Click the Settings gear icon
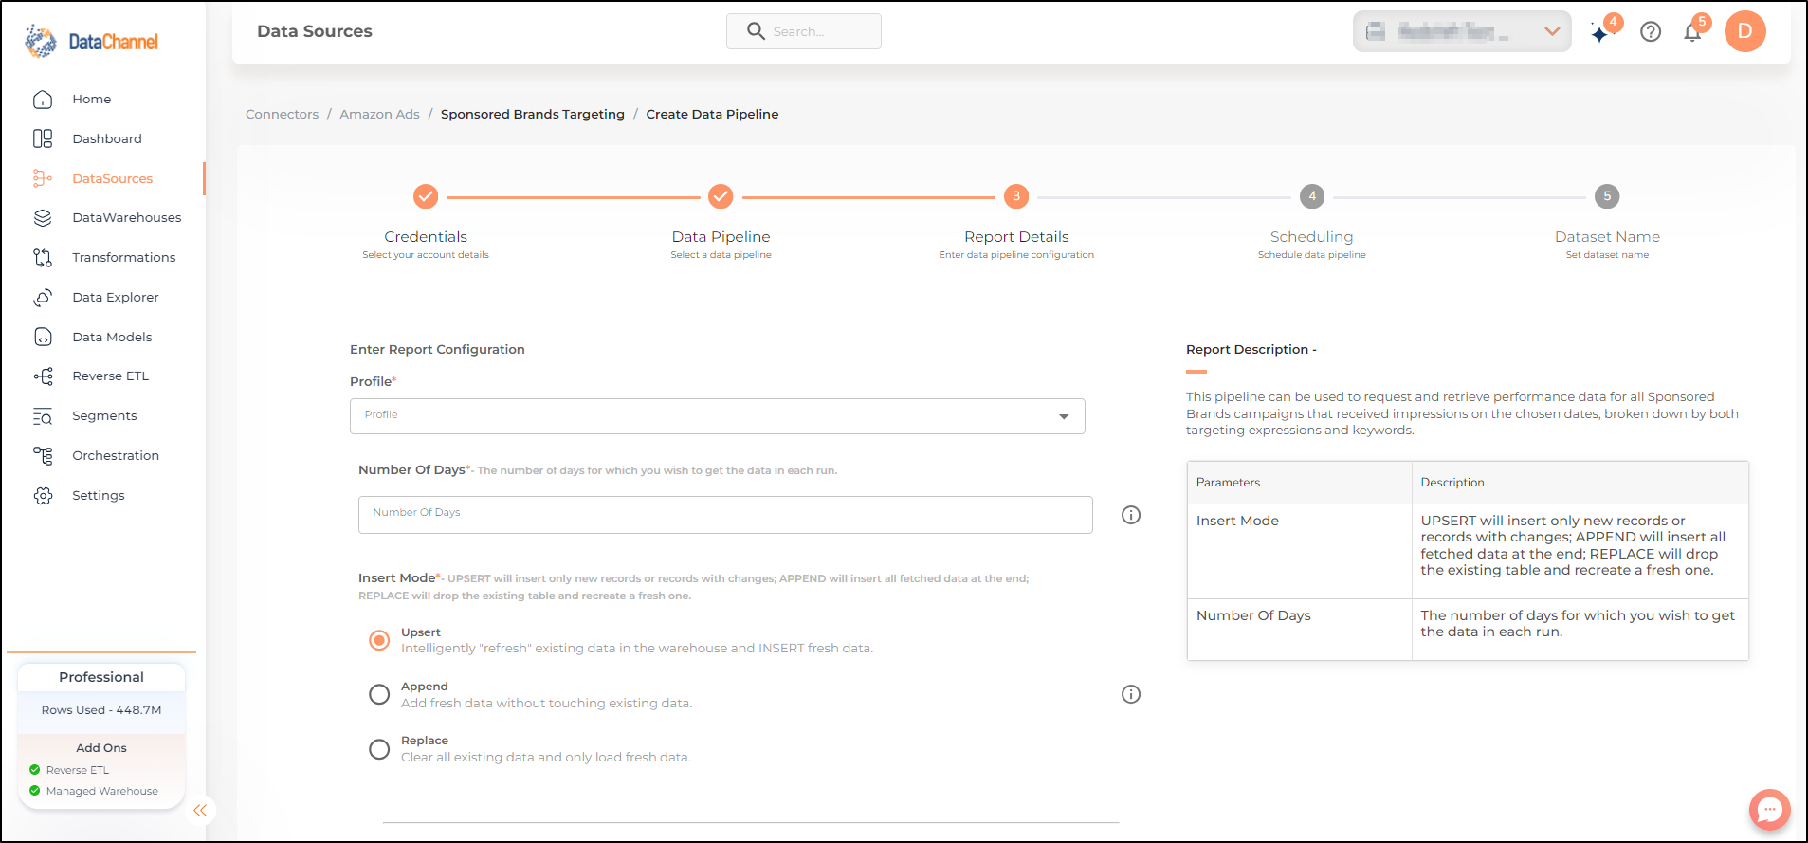Viewport: 1808px width, 843px height. (43, 496)
